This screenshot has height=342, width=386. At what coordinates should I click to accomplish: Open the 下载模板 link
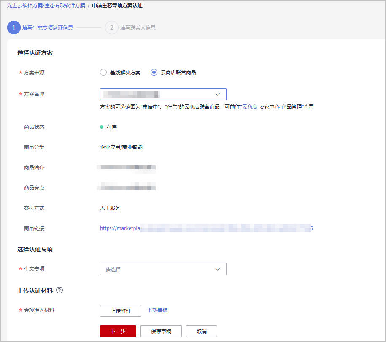(157, 310)
